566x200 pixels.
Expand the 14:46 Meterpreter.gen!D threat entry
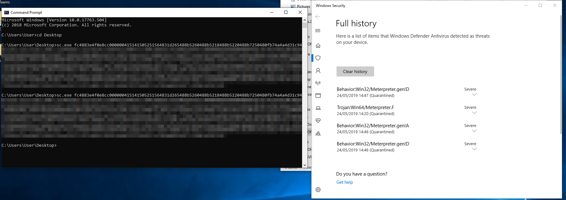pos(474,149)
